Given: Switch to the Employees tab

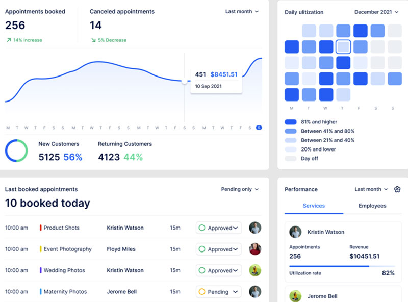Looking at the screenshot, I should 372,206.
